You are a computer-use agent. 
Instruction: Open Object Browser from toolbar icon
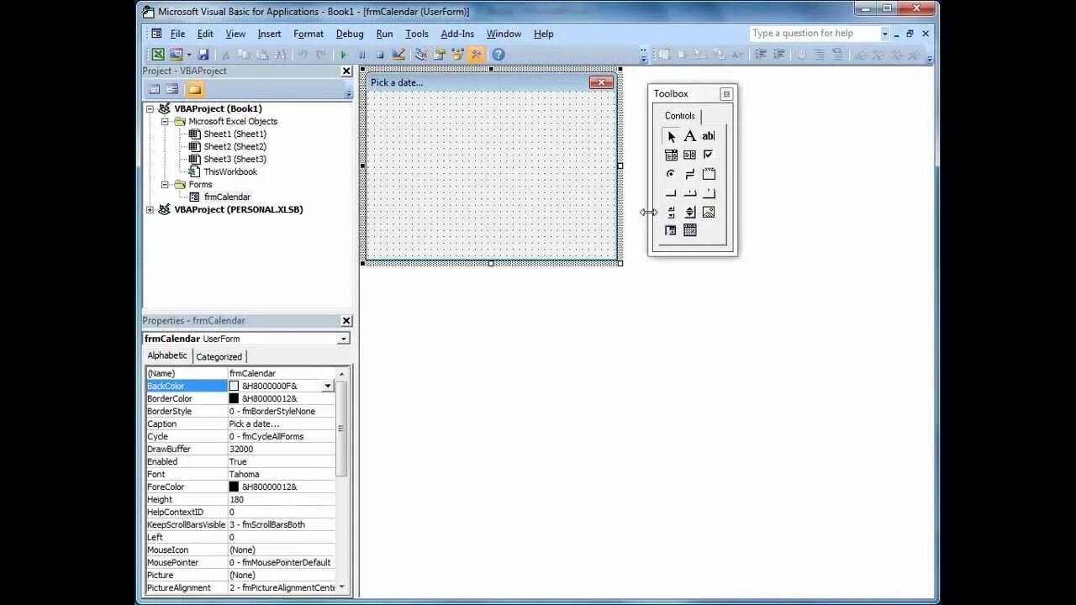457,55
